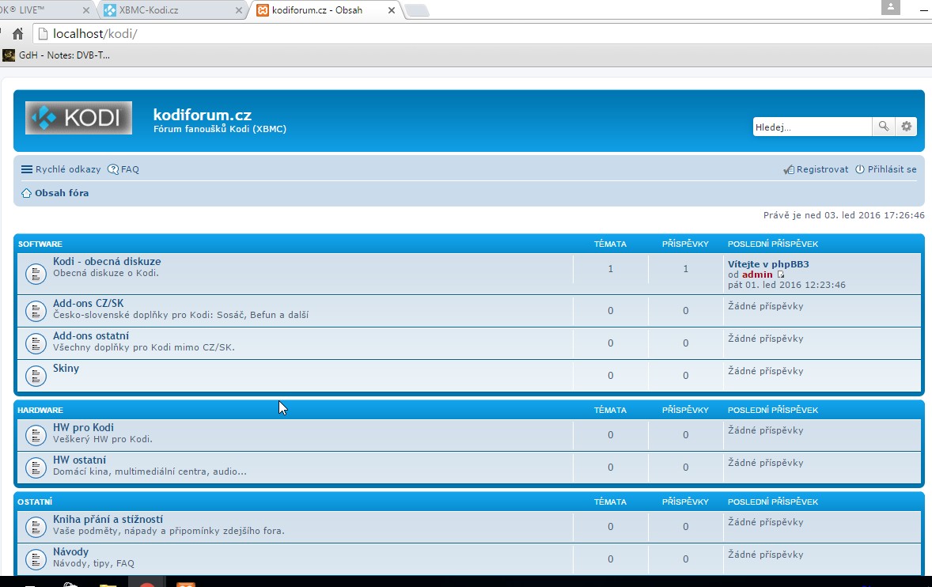Open Kodi - obecná diskuze forum
This screenshot has width=932, height=587.
[x=107, y=262]
